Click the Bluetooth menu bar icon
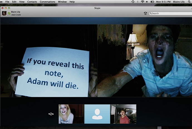 (x=138, y=2)
